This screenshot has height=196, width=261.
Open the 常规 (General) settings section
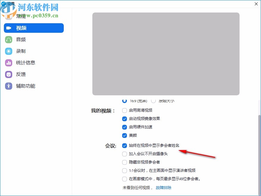[x=21, y=16]
